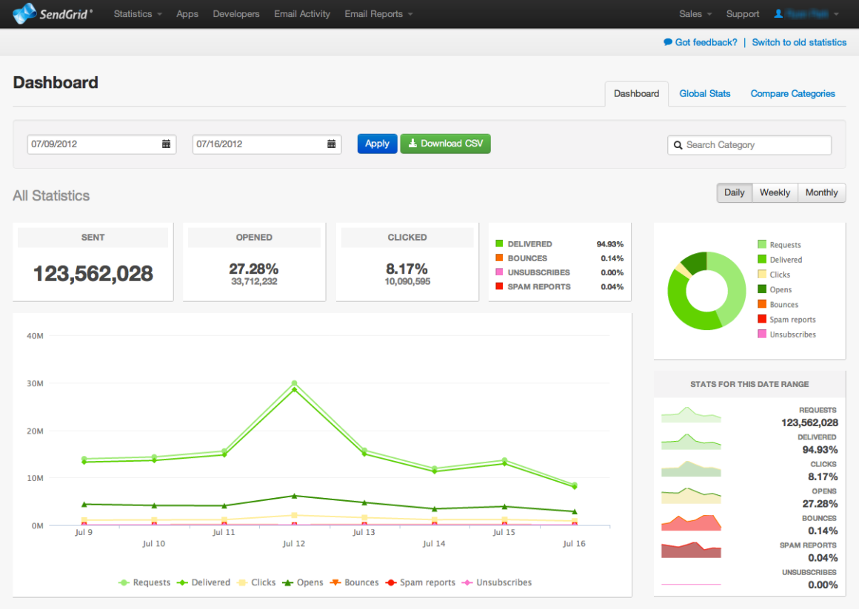Open the Compare Categories tab

tap(792, 93)
